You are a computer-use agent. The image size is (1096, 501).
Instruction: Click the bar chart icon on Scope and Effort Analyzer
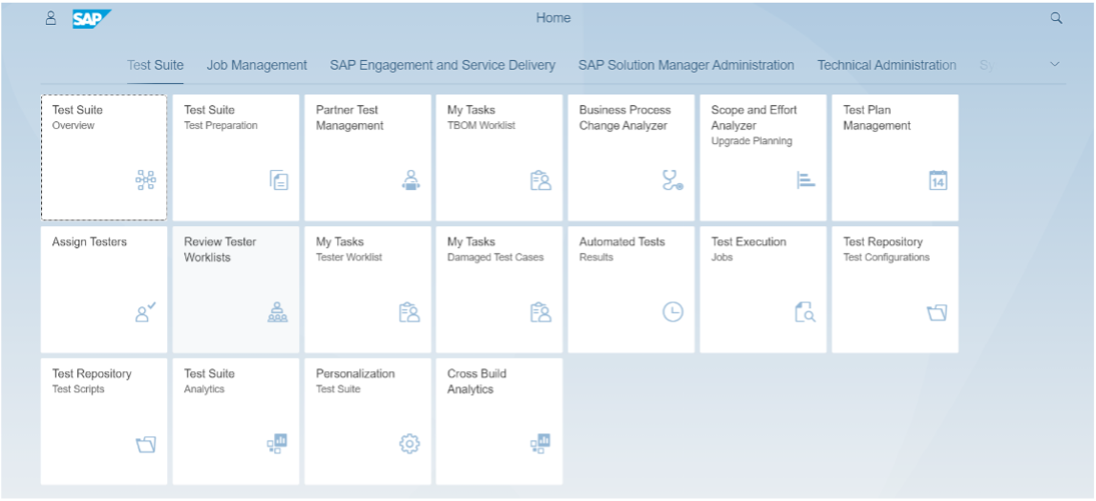pyautogui.click(x=805, y=180)
